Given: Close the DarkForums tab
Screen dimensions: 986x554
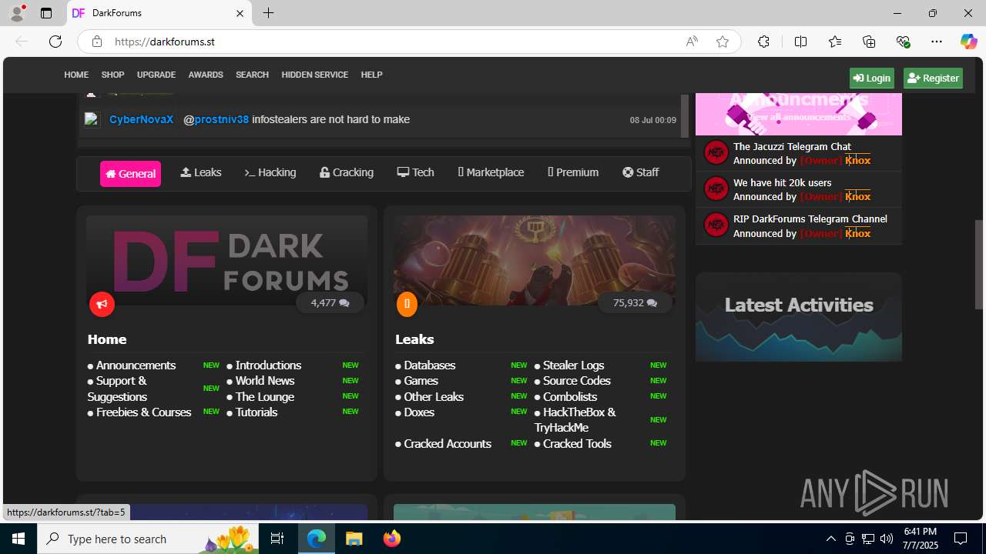Looking at the screenshot, I should coord(240,13).
